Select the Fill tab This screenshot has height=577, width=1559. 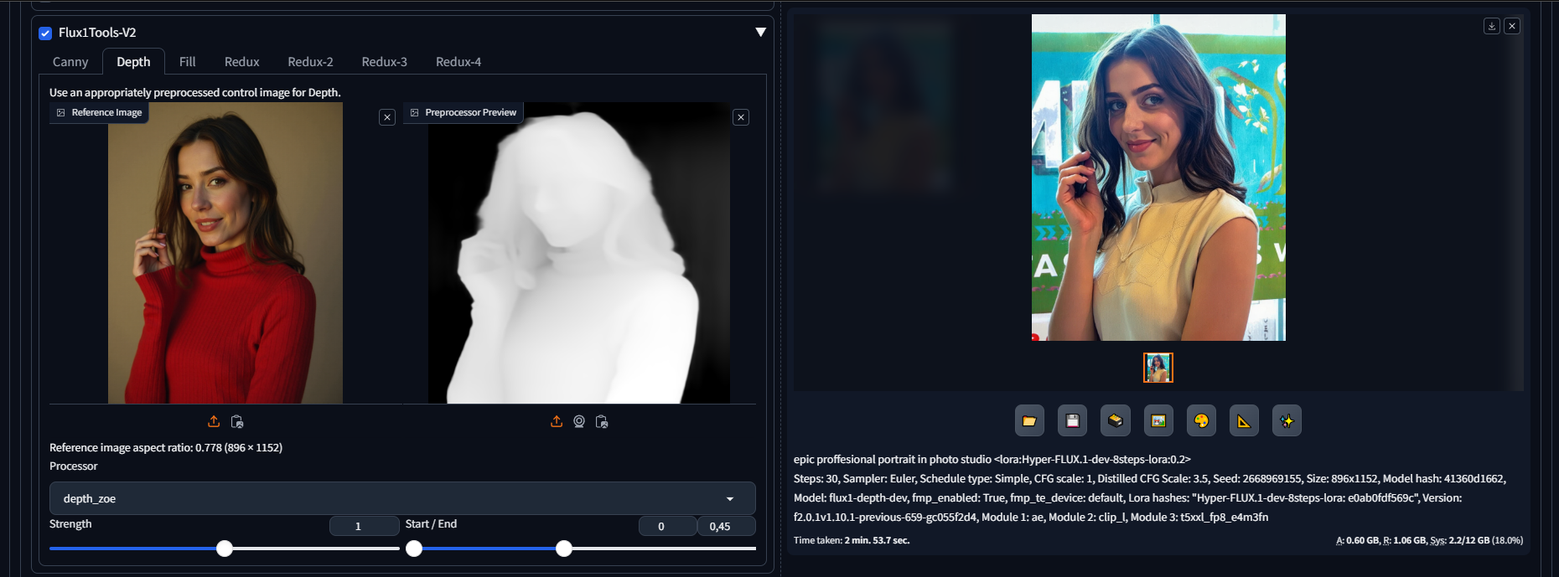click(x=187, y=62)
